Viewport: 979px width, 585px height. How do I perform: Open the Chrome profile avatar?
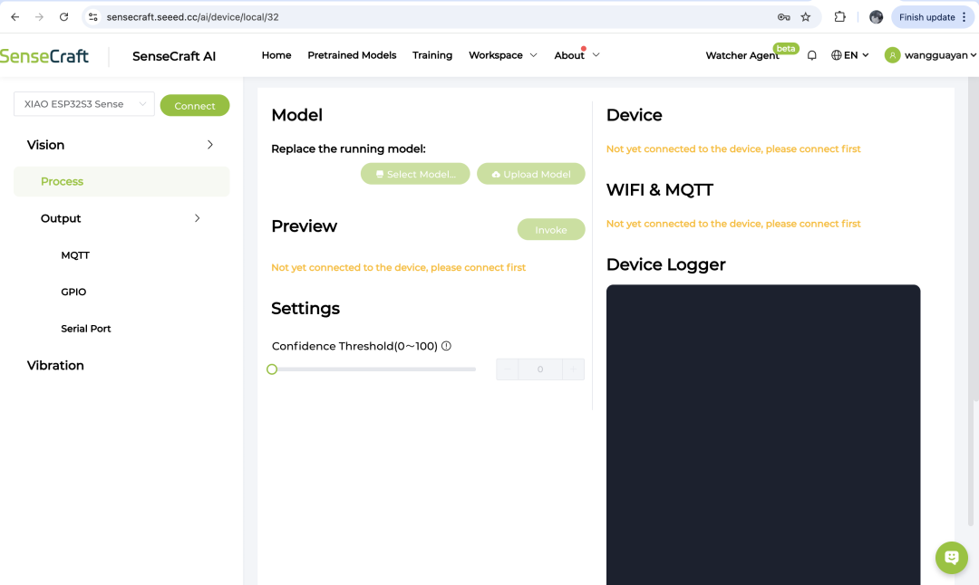point(876,17)
